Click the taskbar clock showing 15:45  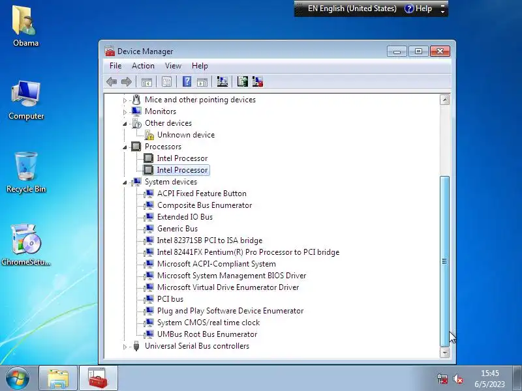tap(490, 379)
